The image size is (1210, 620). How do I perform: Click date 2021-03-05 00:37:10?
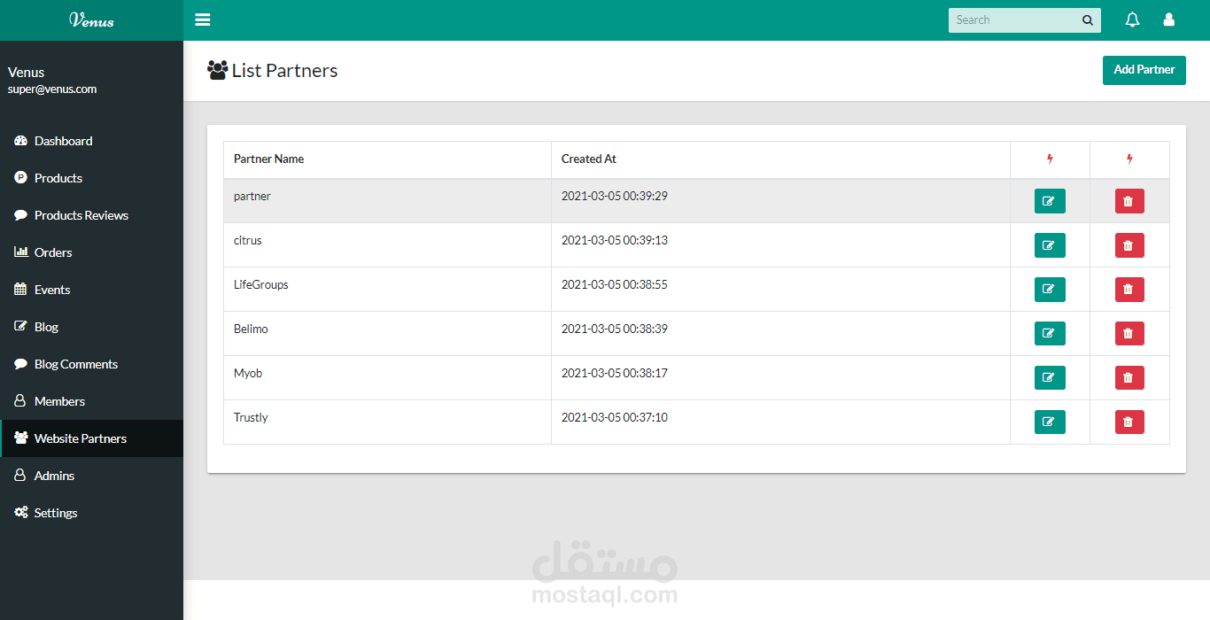[x=615, y=417]
